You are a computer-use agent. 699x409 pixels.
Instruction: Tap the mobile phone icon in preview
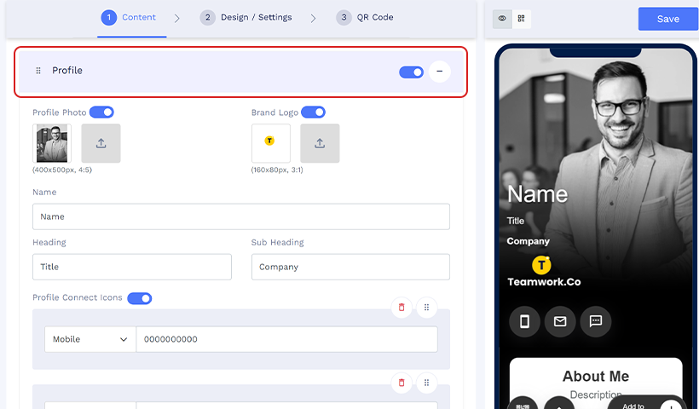pos(525,321)
